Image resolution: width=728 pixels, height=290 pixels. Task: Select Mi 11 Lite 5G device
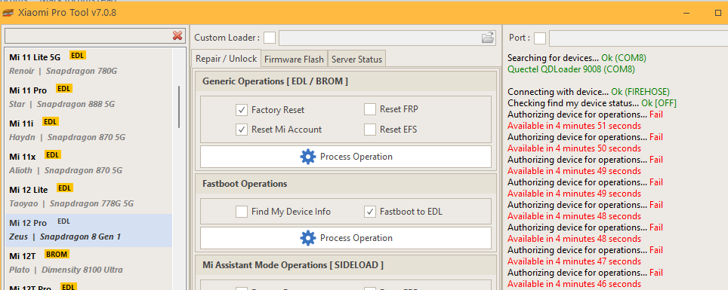click(88, 64)
